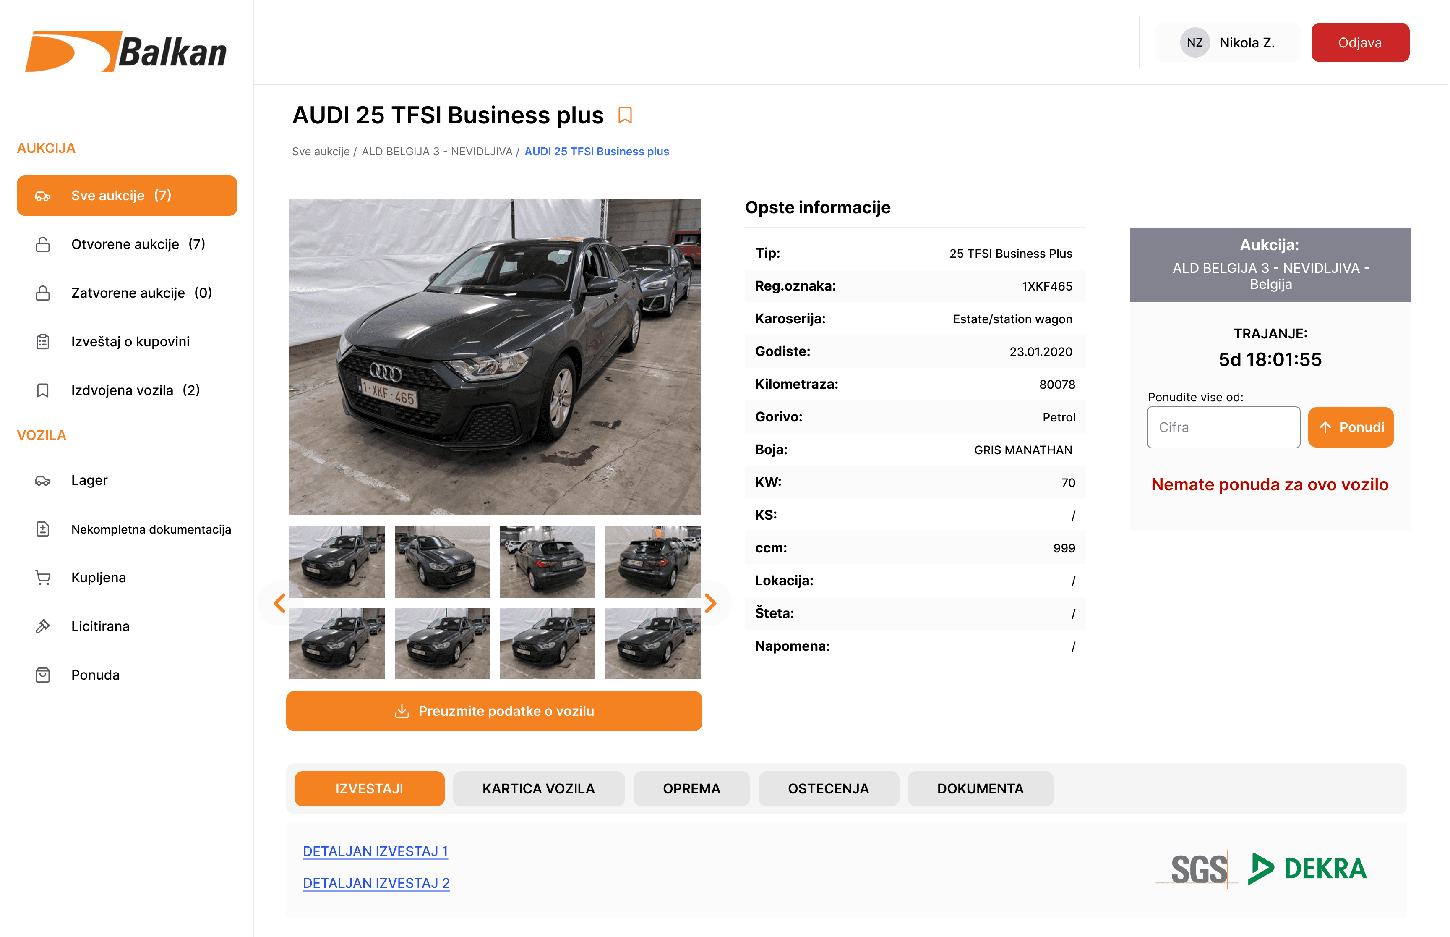The width and height of the screenshot is (1450, 937).
Task: Open Zatvorene aukcije list
Action: click(127, 293)
